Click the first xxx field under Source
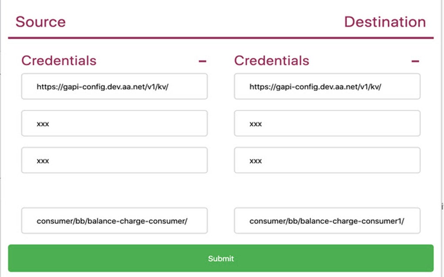Screen dimensions: 444x277 pos(114,123)
